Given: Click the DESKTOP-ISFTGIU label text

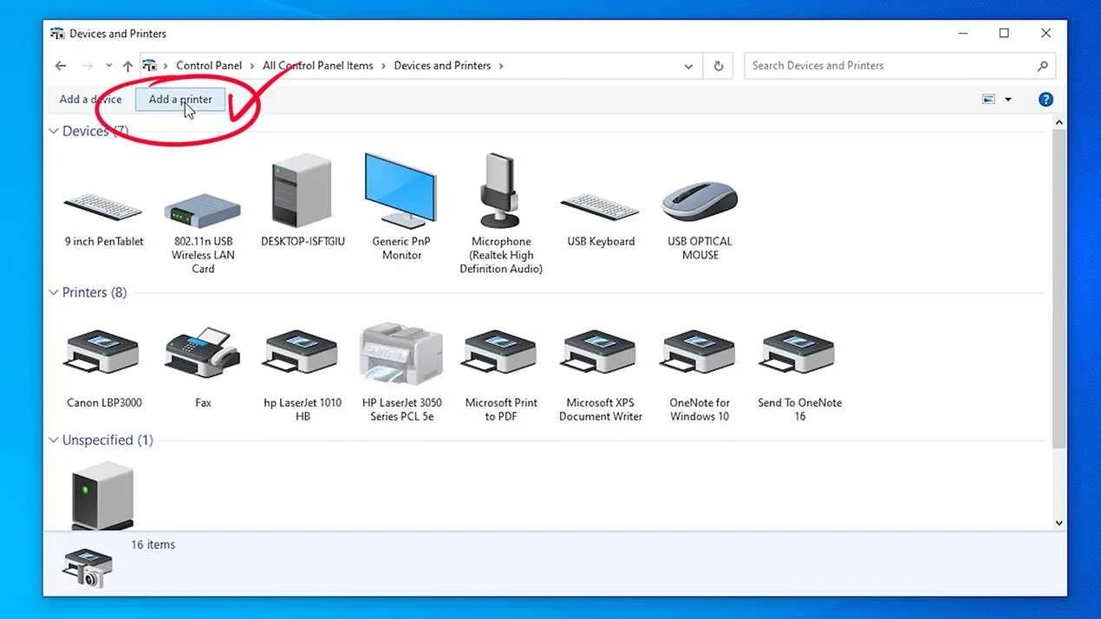Looking at the screenshot, I should 303,242.
